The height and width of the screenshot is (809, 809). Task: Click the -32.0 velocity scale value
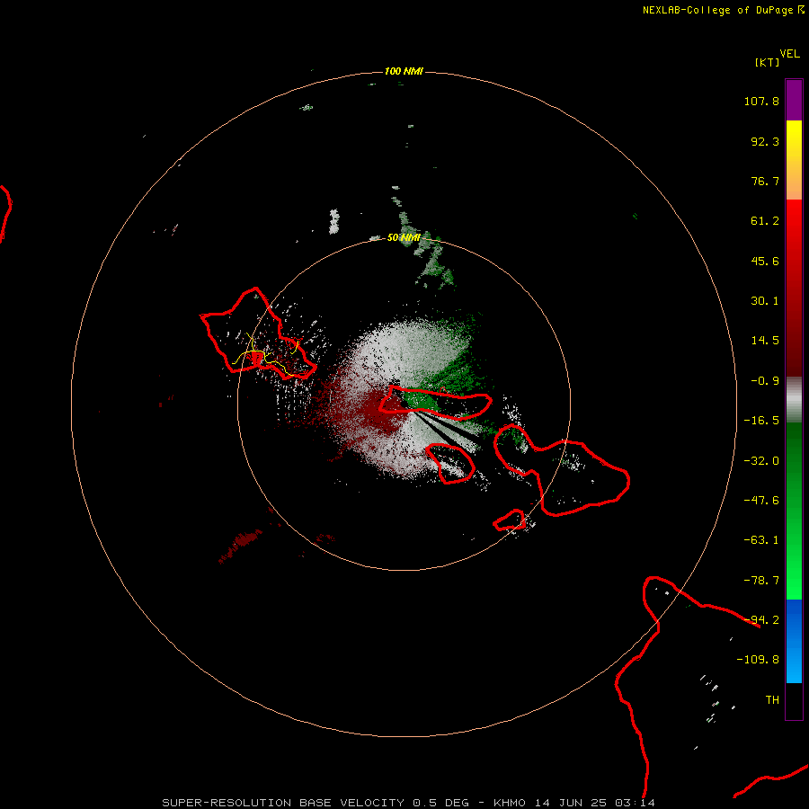pyautogui.click(x=761, y=461)
